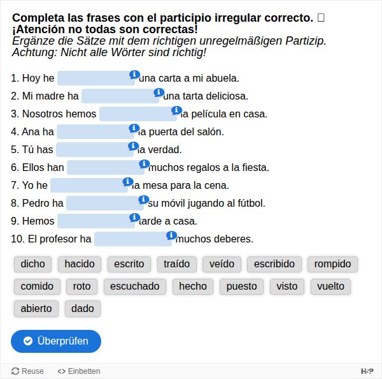Viewport: 382px width, 379px height.
Task: Click the info icon beside 'Ana ha'
Action: click(134, 128)
